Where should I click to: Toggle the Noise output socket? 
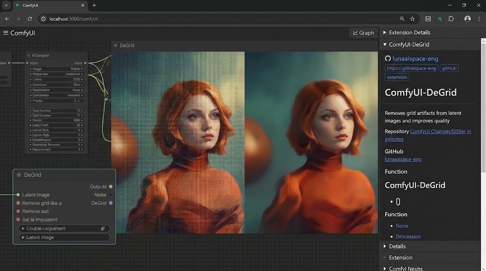tap(111, 195)
